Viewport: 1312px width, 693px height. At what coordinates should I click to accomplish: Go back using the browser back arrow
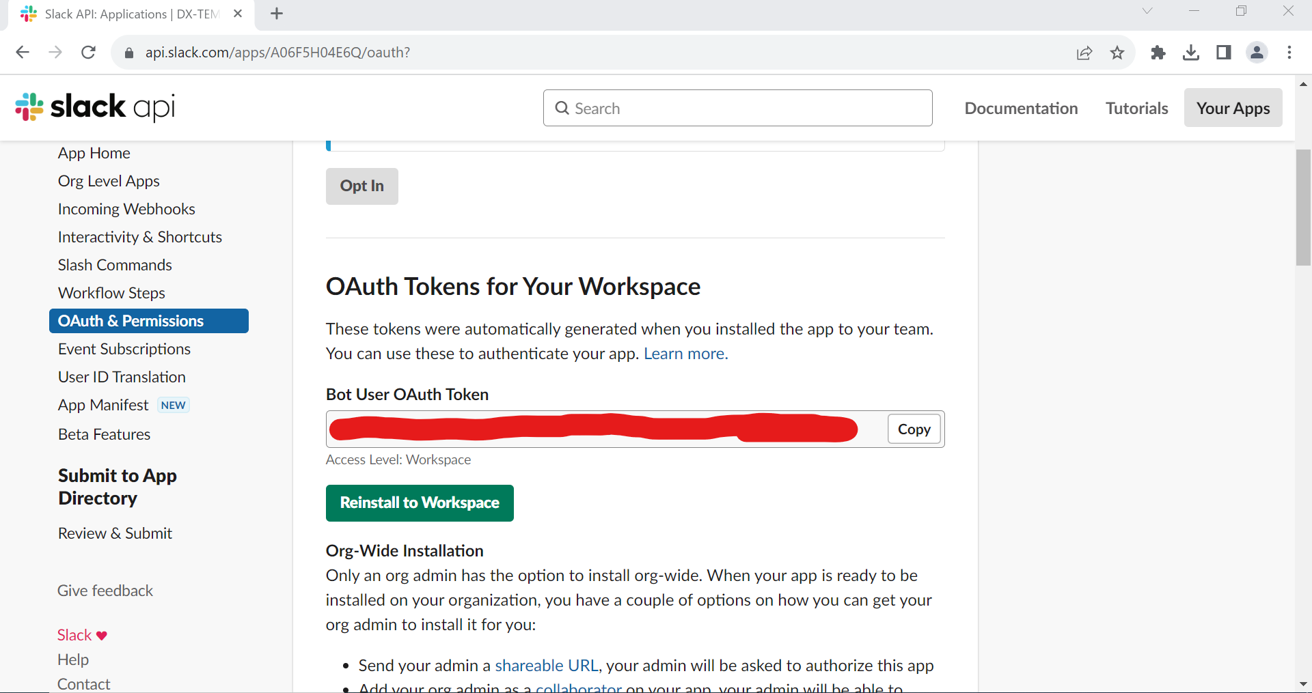point(23,53)
